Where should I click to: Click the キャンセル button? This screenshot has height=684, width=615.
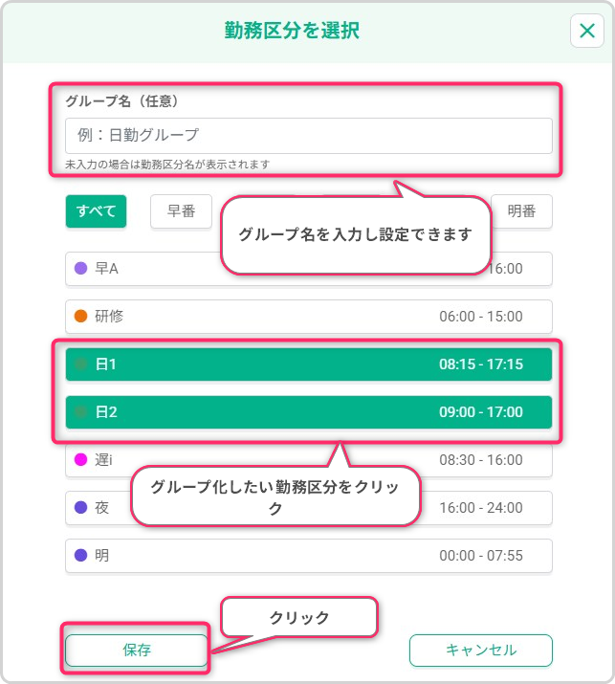pos(480,651)
